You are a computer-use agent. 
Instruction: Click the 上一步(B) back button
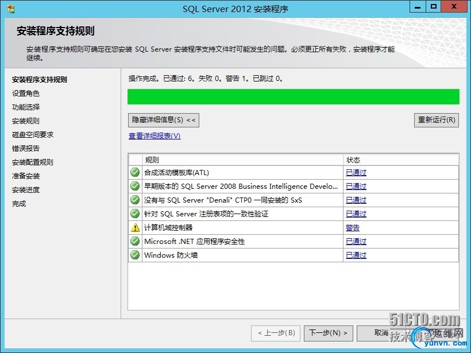(x=276, y=333)
